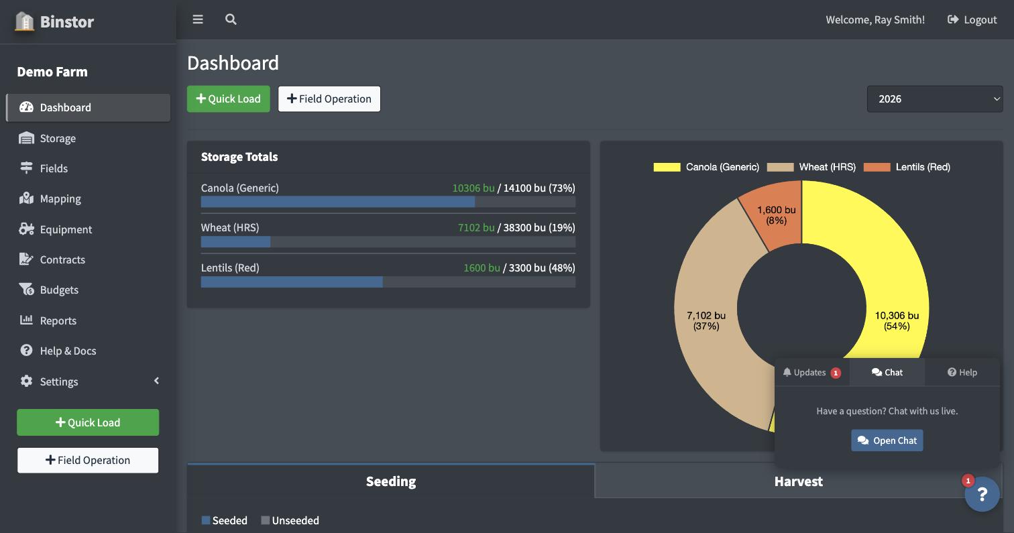Click the Binstor grain bin logo
The height and width of the screenshot is (533, 1014).
25,21
